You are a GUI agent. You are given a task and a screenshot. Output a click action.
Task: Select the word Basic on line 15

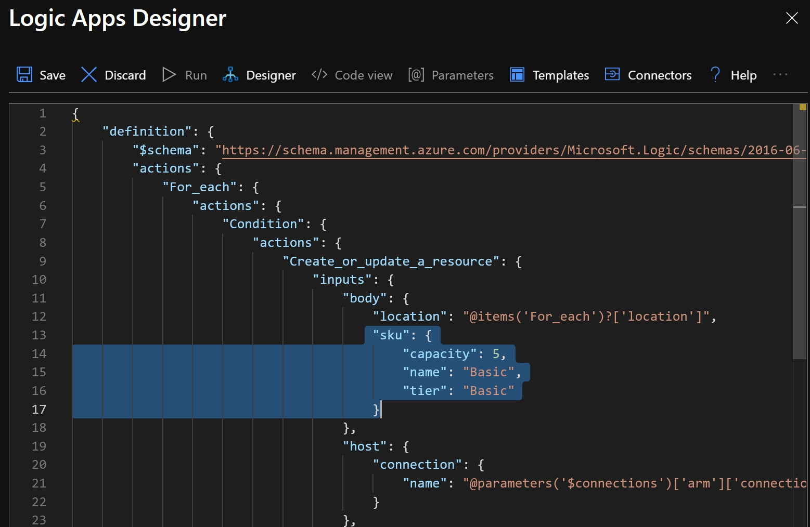(488, 372)
